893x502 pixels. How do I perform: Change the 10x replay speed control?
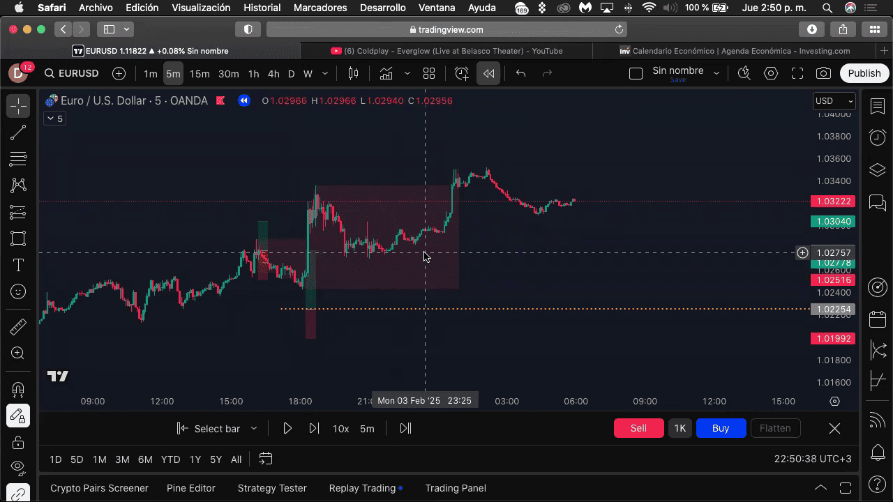340,428
